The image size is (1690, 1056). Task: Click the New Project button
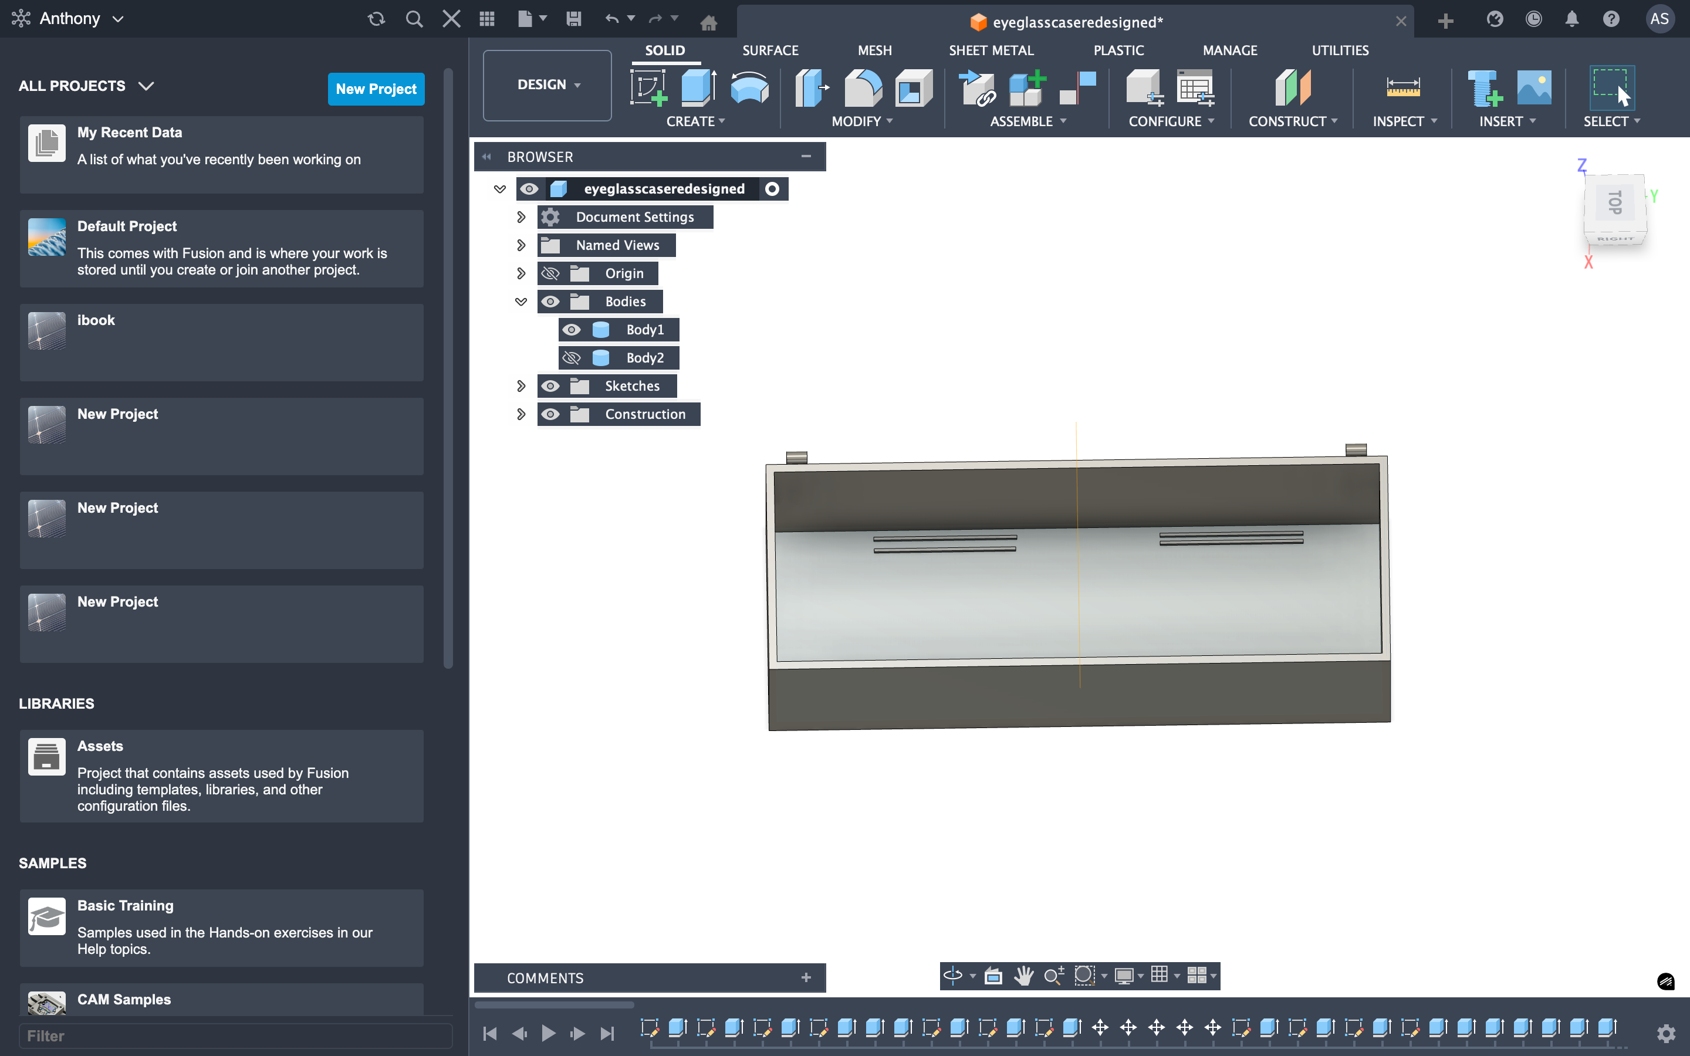pyautogui.click(x=376, y=89)
